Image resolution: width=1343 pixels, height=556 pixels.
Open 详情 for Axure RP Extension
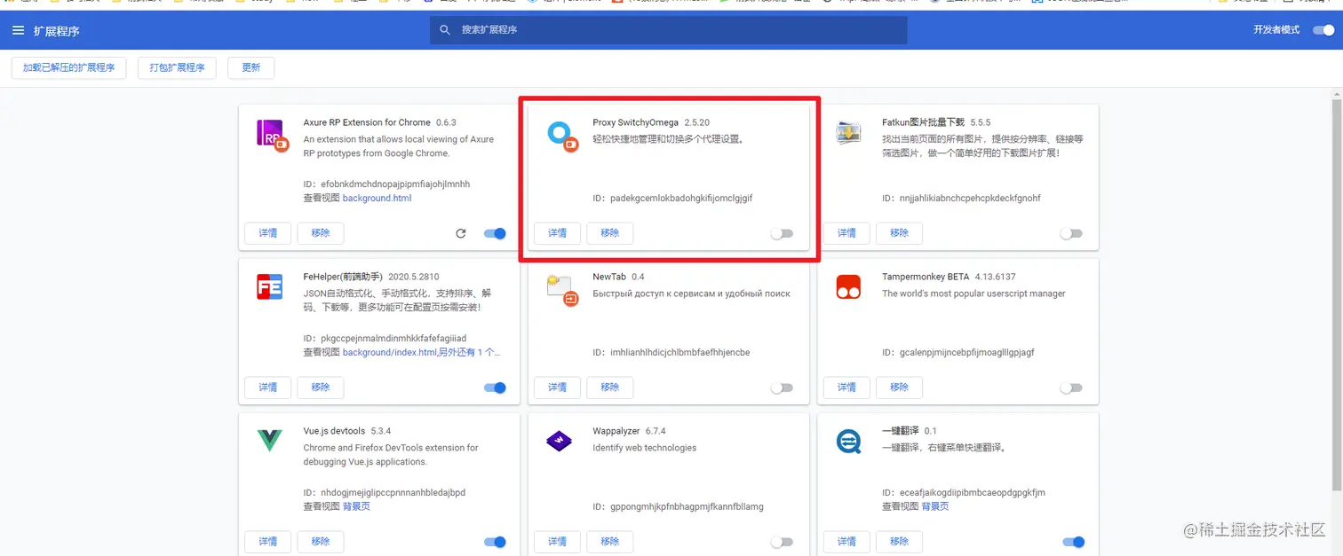pyautogui.click(x=267, y=233)
